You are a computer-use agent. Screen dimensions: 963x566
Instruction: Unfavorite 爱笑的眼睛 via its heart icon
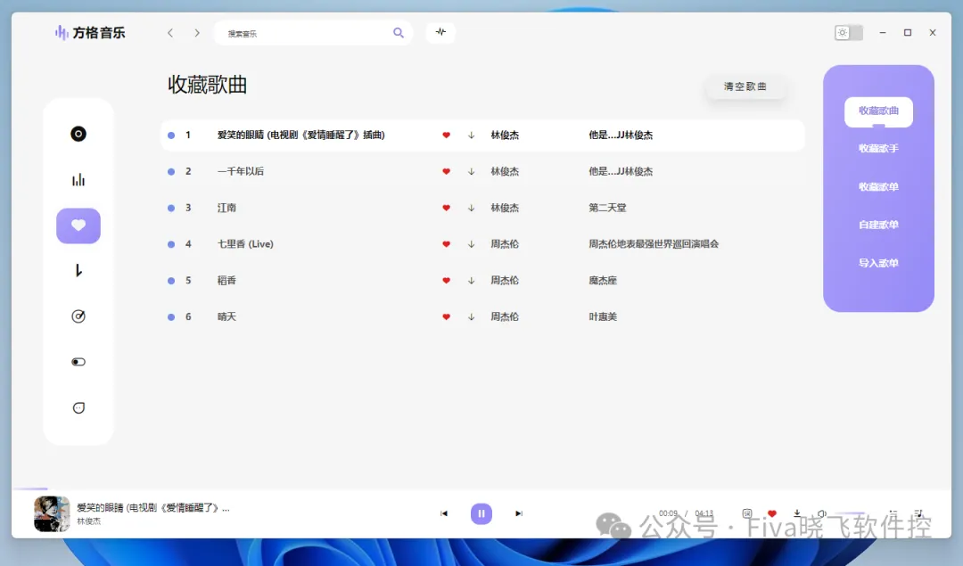[x=447, y=135]
